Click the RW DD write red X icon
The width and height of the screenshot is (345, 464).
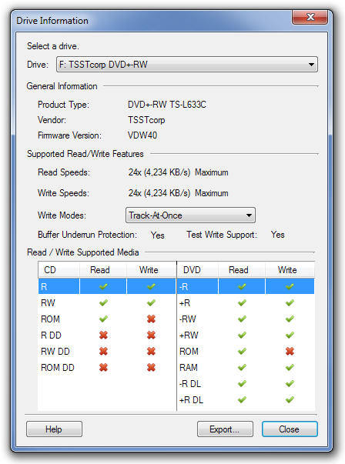[151, 351]
